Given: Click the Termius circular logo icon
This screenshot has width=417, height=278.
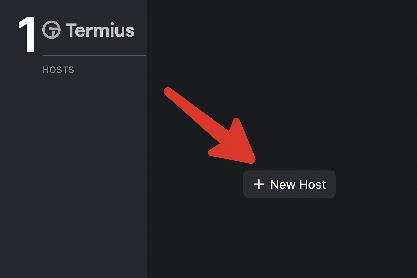Looking at the screenshot, I should click(51, 30).
